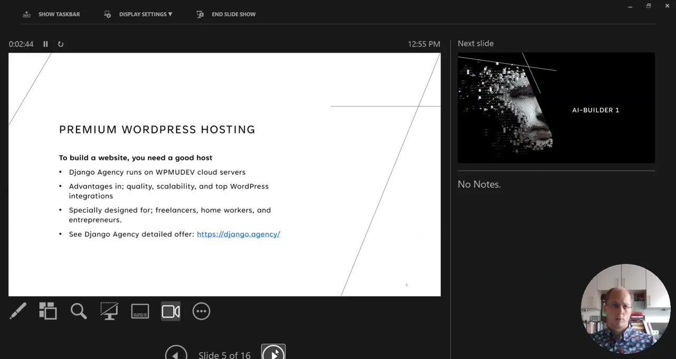Go to previous slide arrow
The height and width of the screenshot is (359, 676).
tap(176, 352)
